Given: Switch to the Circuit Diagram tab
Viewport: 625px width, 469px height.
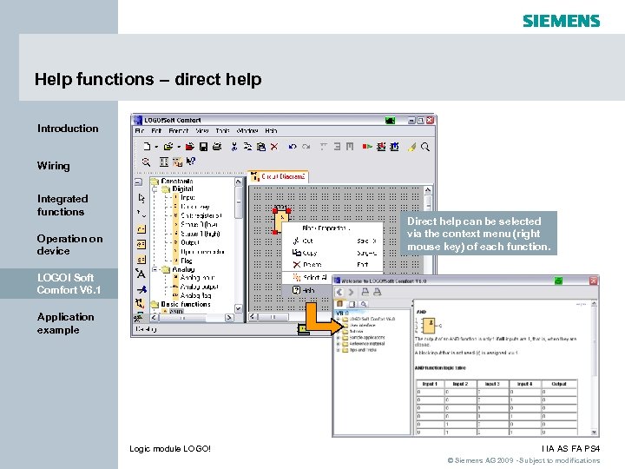Looking at the screenshot, I should point(279,176).
